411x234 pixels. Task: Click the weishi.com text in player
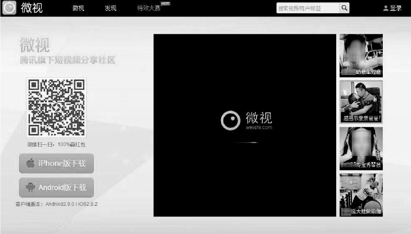[x=259, y=128]
